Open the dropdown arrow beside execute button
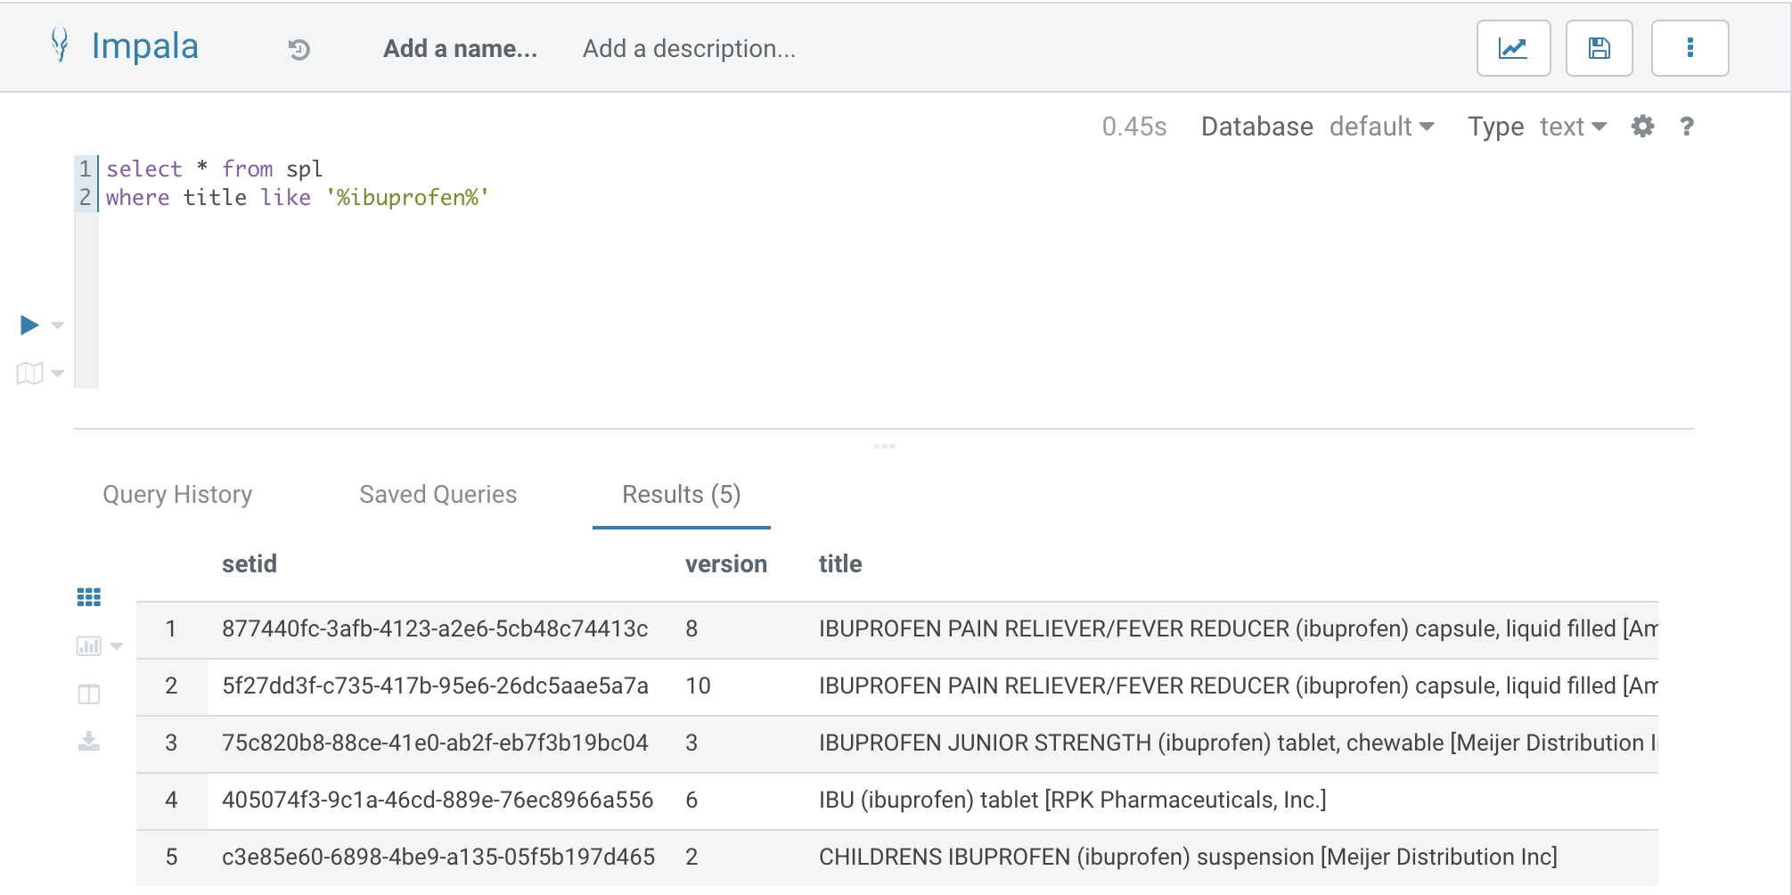This screenshot has height=895, width=1792. (58, 325)
